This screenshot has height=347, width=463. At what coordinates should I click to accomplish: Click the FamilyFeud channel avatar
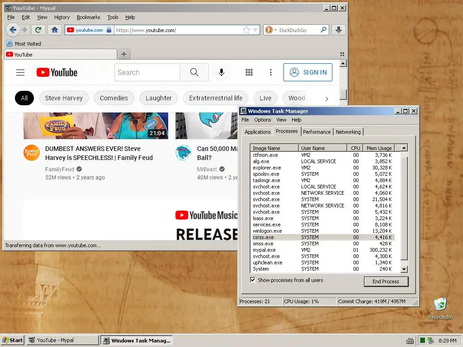tap(32, 153)
